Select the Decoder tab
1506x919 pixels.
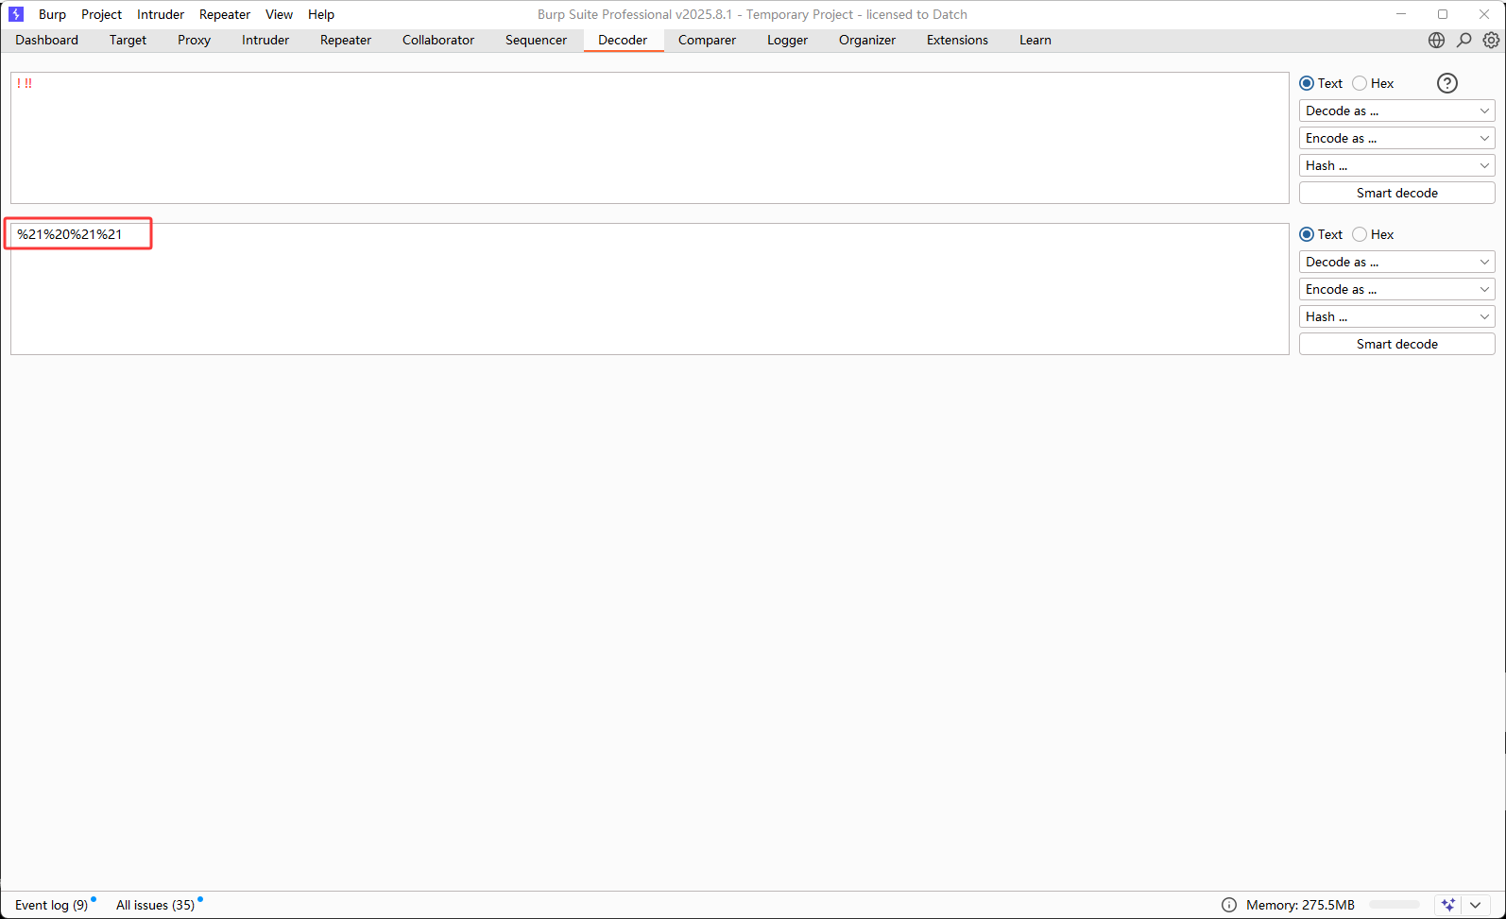click(x=623, y=40)
